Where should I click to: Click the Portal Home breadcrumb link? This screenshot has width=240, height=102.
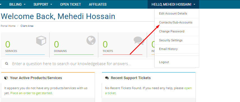point(8,26)
